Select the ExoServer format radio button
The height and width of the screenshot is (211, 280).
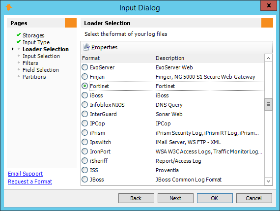pyautogui.click(x=85, y=67)
